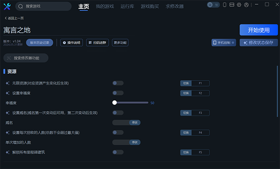Switch to 主页 tab
The image size is (280, 169).
(x=84, y=7)
